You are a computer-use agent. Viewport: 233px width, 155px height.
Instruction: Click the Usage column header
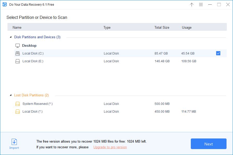click(187, 27)
